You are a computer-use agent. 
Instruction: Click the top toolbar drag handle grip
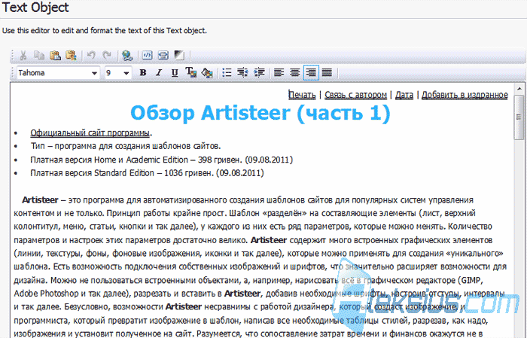click(13, 56)
